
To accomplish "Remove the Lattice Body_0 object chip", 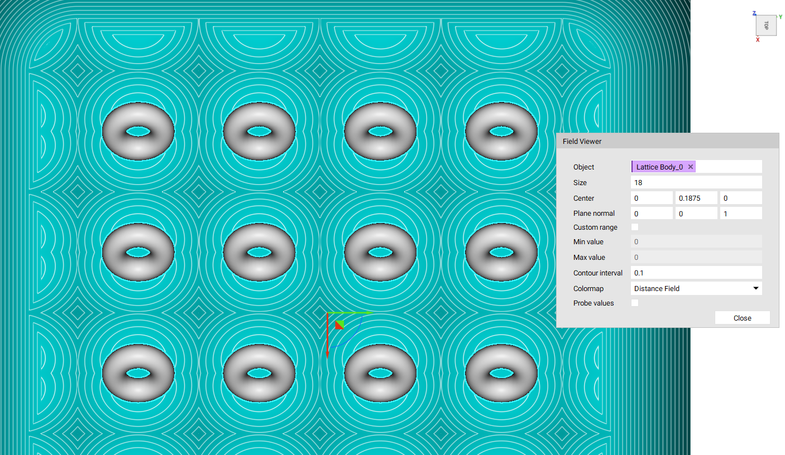I will 691,167.
